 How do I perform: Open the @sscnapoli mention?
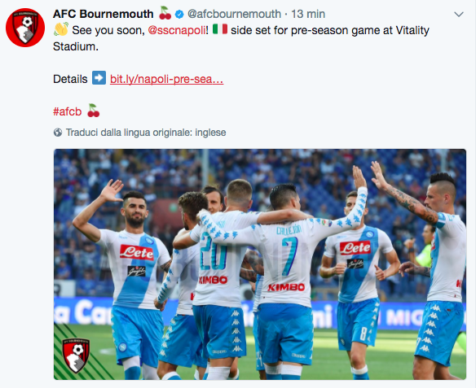point(177,30)
